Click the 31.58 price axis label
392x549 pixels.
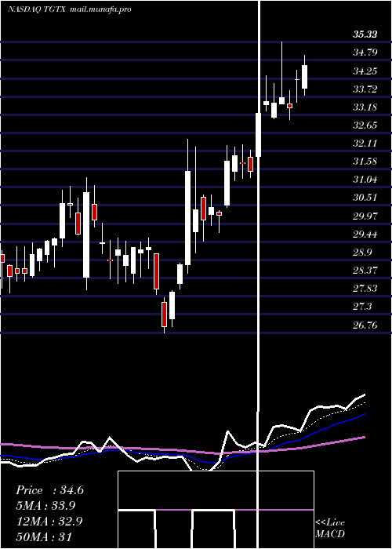[365, 162]
